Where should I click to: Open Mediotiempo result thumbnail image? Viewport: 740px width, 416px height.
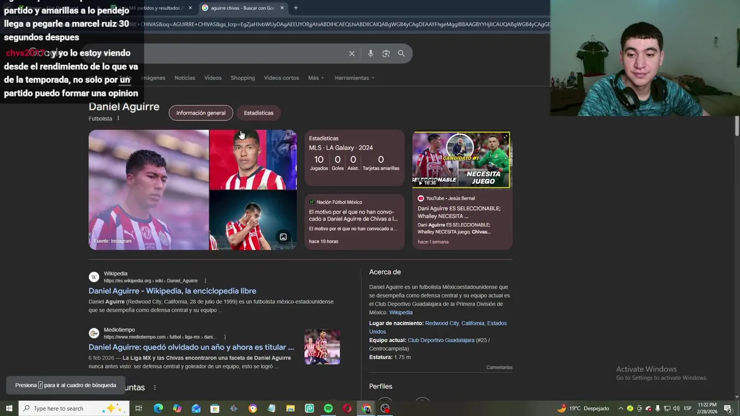[322, 347]
